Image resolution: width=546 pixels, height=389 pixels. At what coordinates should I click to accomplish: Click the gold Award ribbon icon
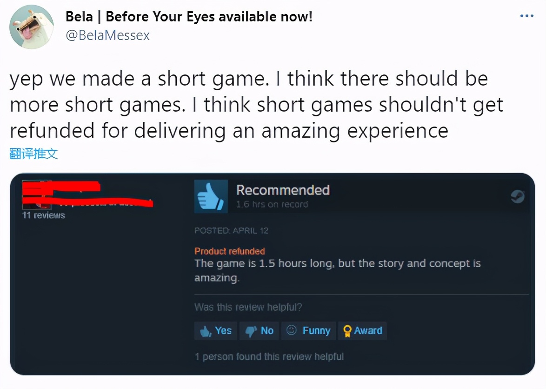[346, 331]
